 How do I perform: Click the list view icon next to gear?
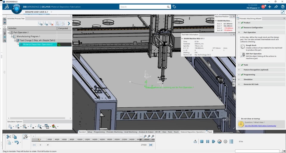coord(231,141)
